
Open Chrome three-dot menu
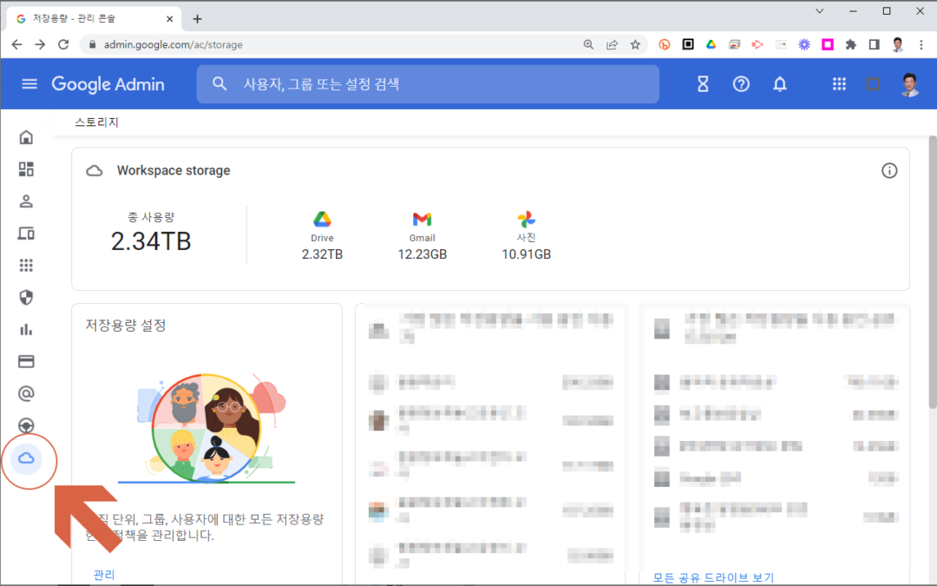[x=921, y=45]
